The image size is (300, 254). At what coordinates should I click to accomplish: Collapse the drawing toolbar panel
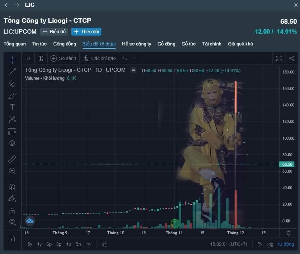(x=20, y=227)
